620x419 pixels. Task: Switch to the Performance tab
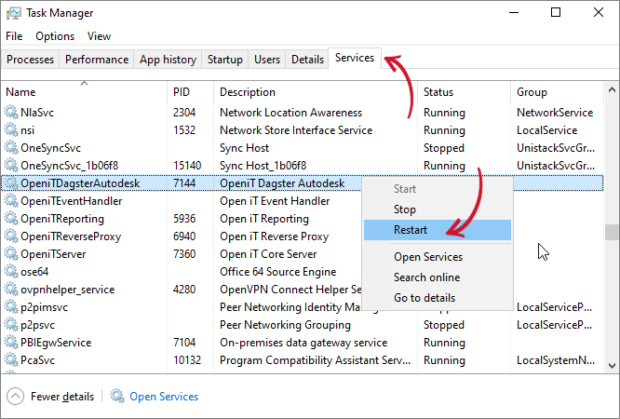[x=97, y=60]
